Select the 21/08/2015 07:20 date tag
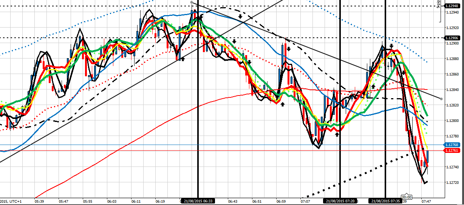The image size is (464, 205). [x=340, y=202]
